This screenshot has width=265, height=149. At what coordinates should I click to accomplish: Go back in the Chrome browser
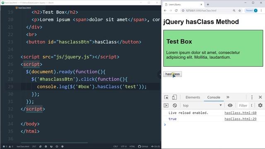(165, 10)
